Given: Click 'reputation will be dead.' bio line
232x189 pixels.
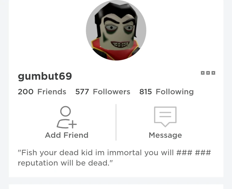Looking at the screenshot, I should point(65,163).
